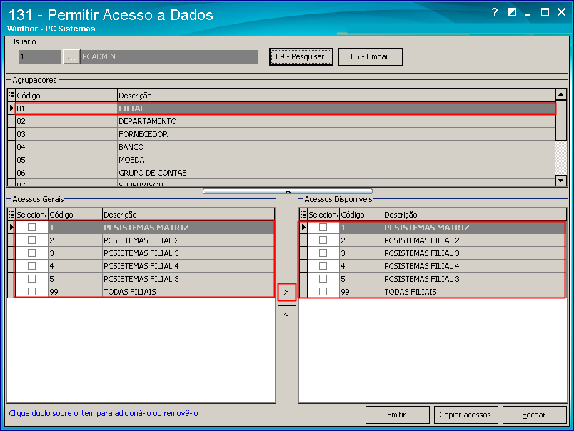Click Agrupadores Código column header
The width and height of the screenshot is (574, 431).
[x=66, y=96]
